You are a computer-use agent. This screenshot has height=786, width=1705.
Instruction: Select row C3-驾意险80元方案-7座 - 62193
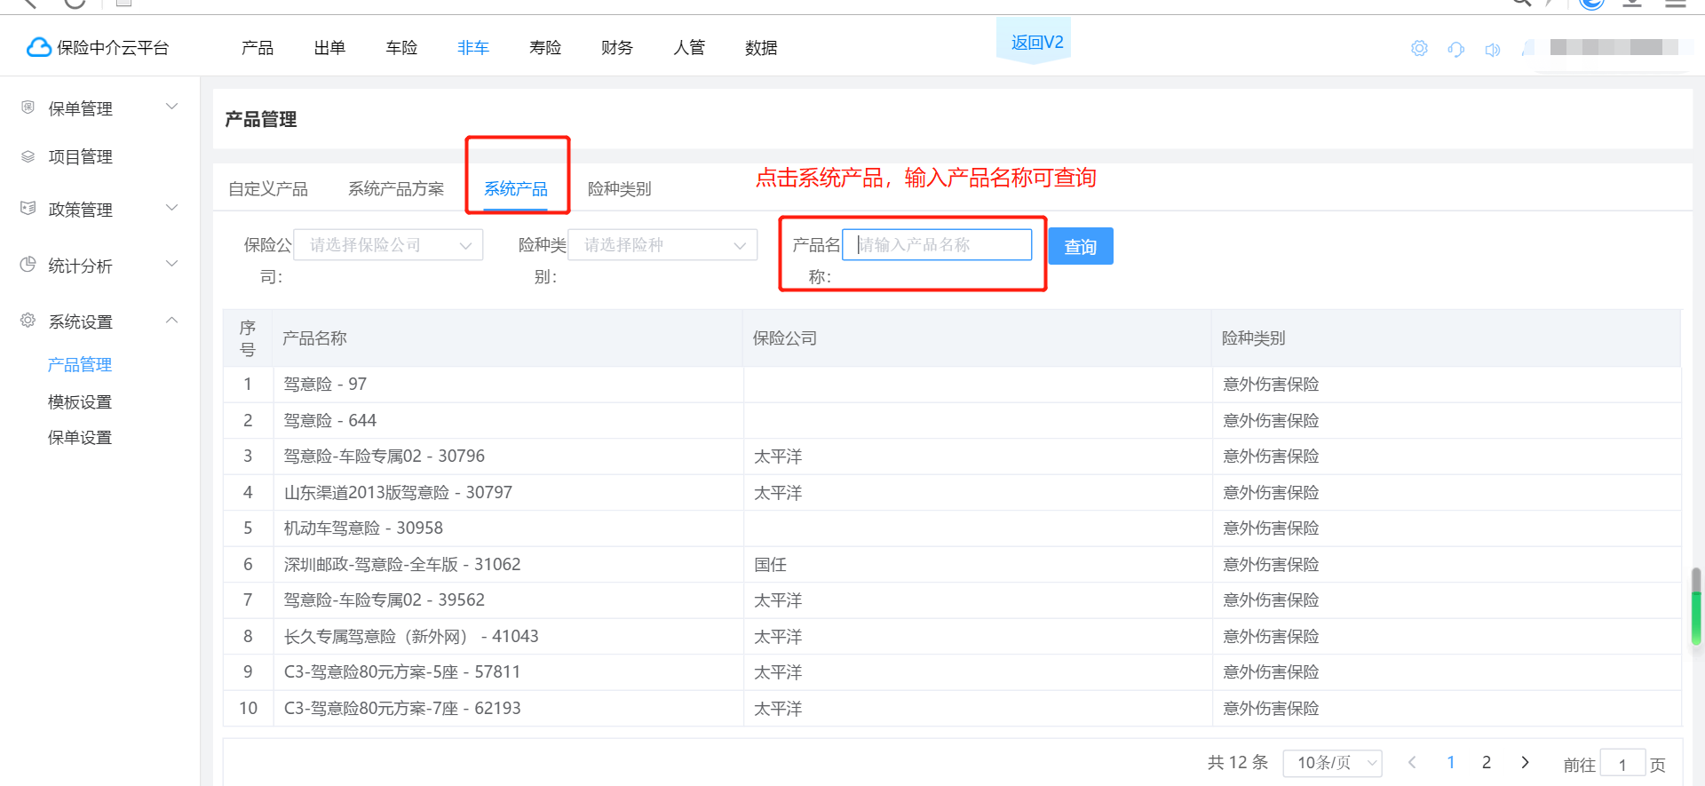pos(952,709)
